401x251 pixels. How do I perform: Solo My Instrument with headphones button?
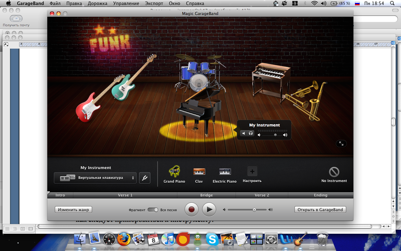251,133
